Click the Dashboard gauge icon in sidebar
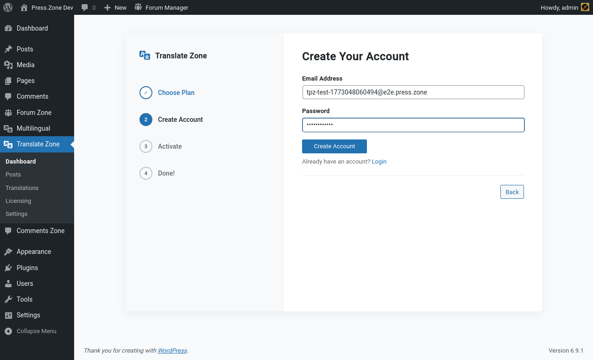The height and width of the screenshot is (360, 593). coord(8,28)
